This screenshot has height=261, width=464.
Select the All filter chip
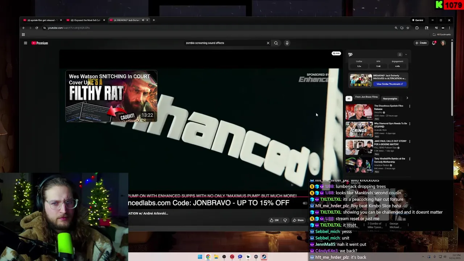[x=349, y=99]
